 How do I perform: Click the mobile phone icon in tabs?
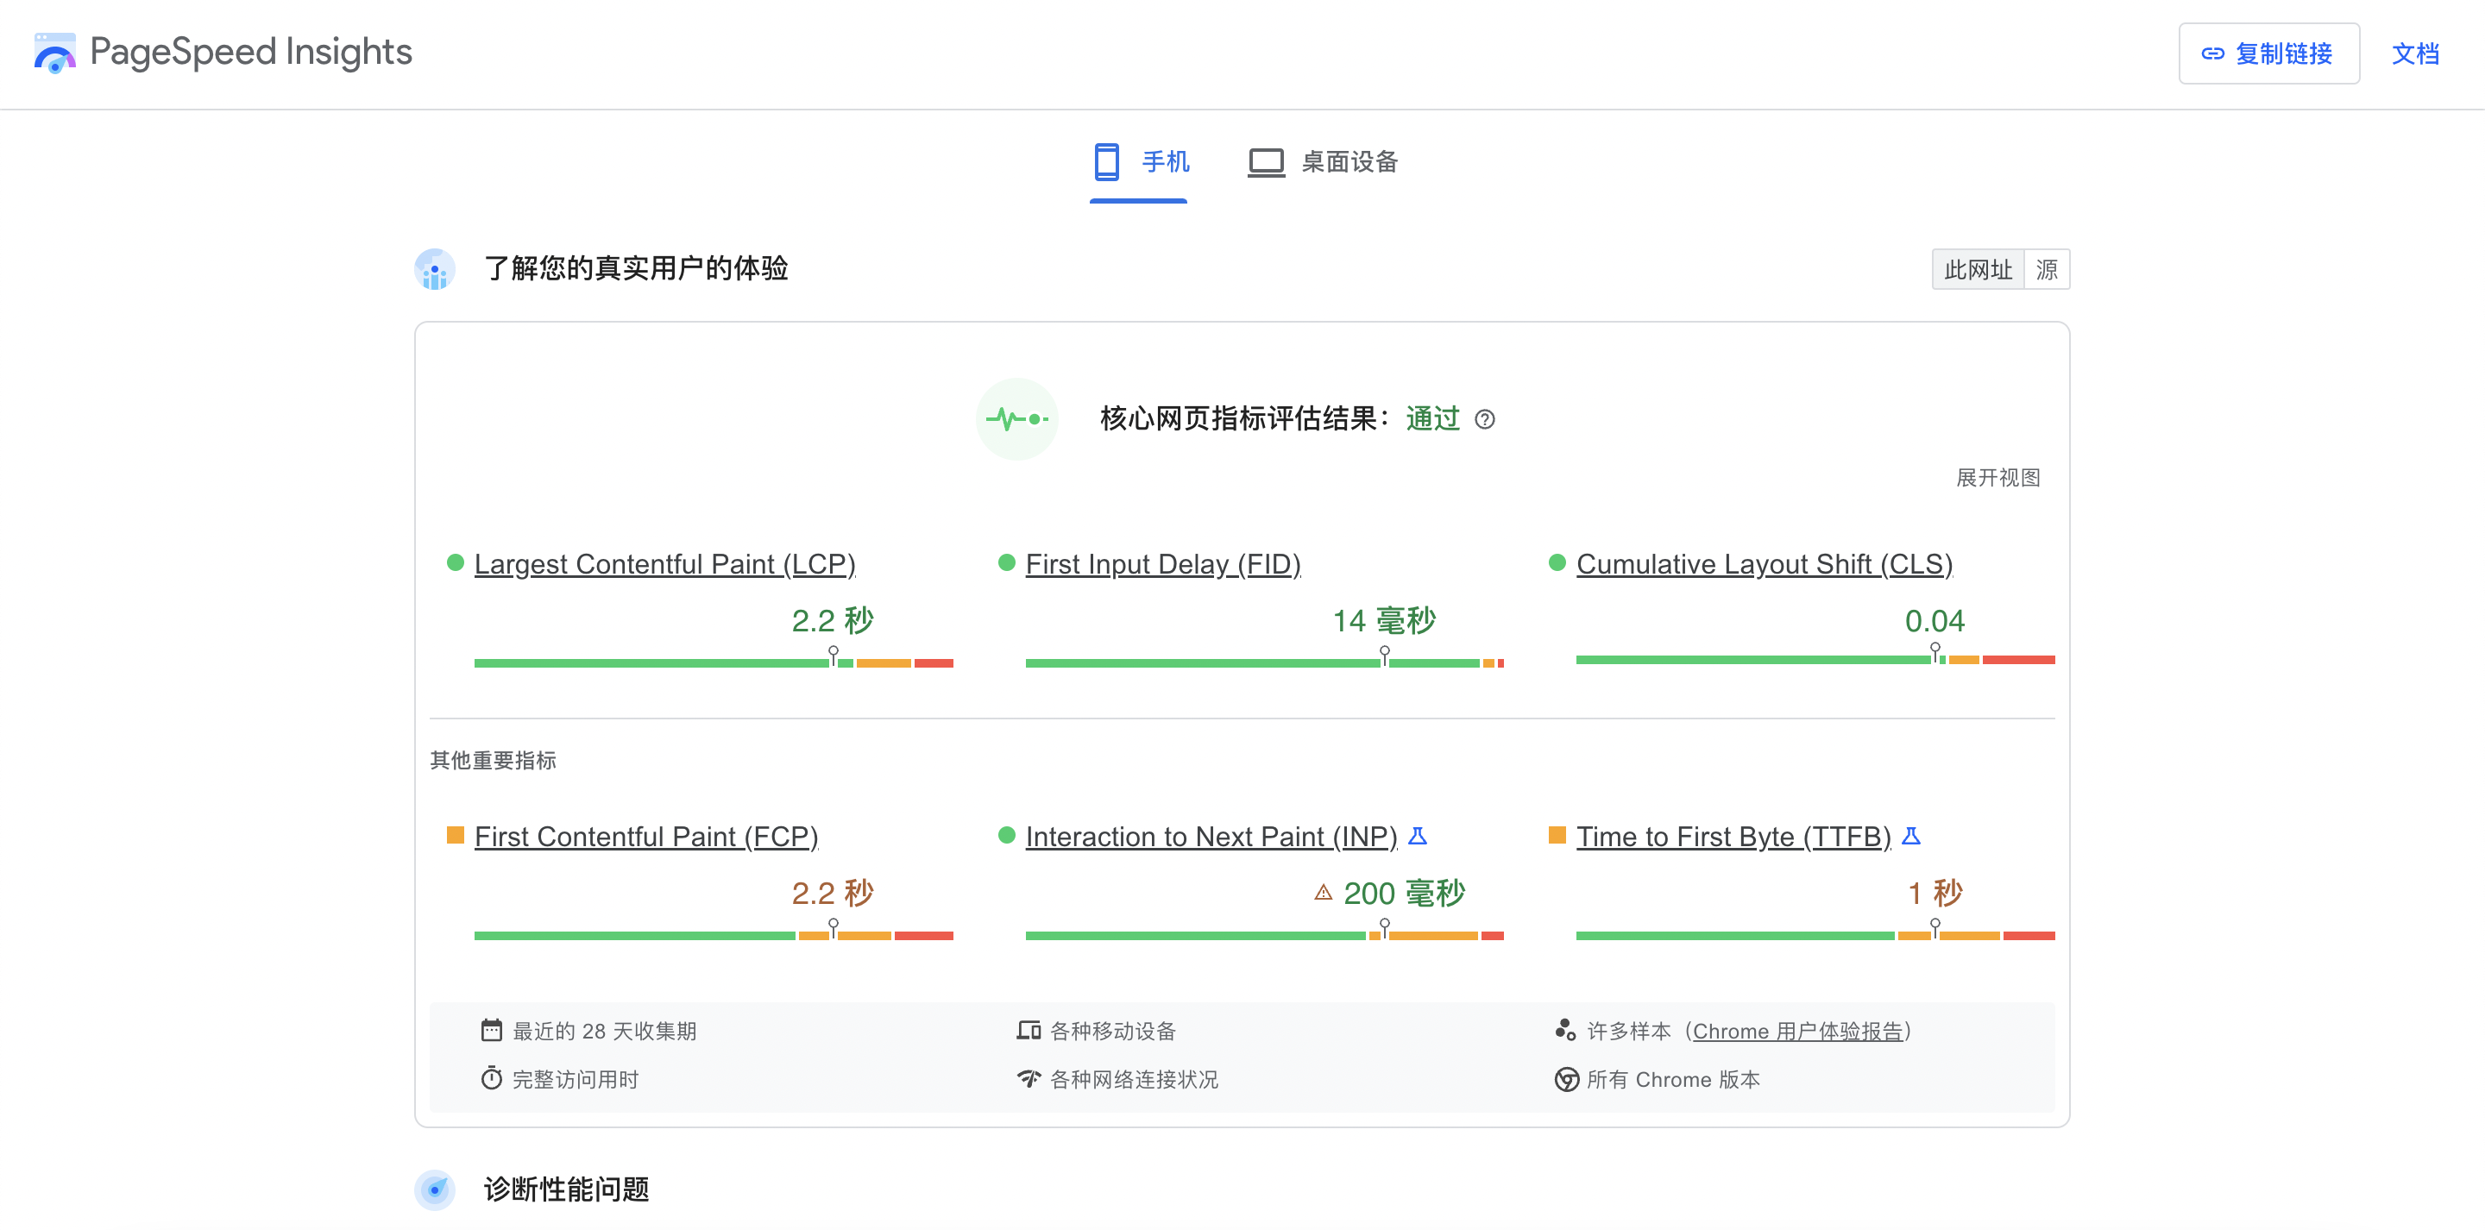[1106, 161]
